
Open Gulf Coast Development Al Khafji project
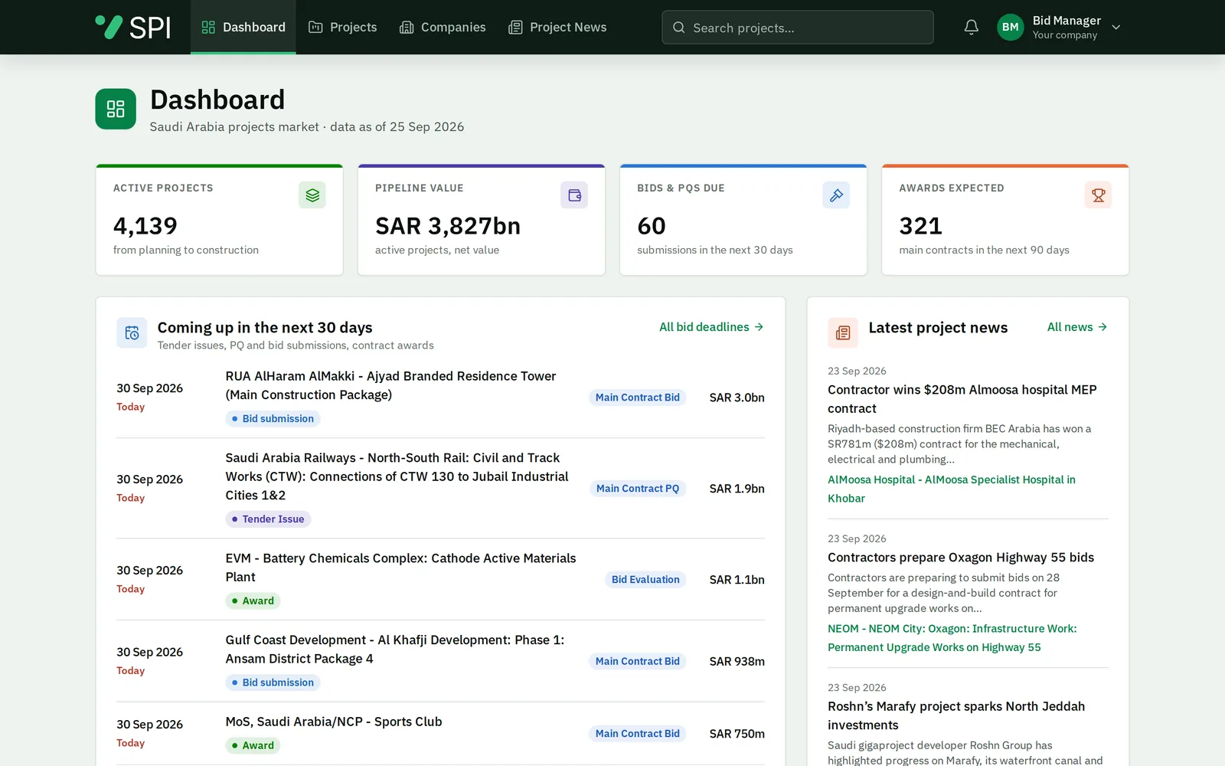pos(394,650)
